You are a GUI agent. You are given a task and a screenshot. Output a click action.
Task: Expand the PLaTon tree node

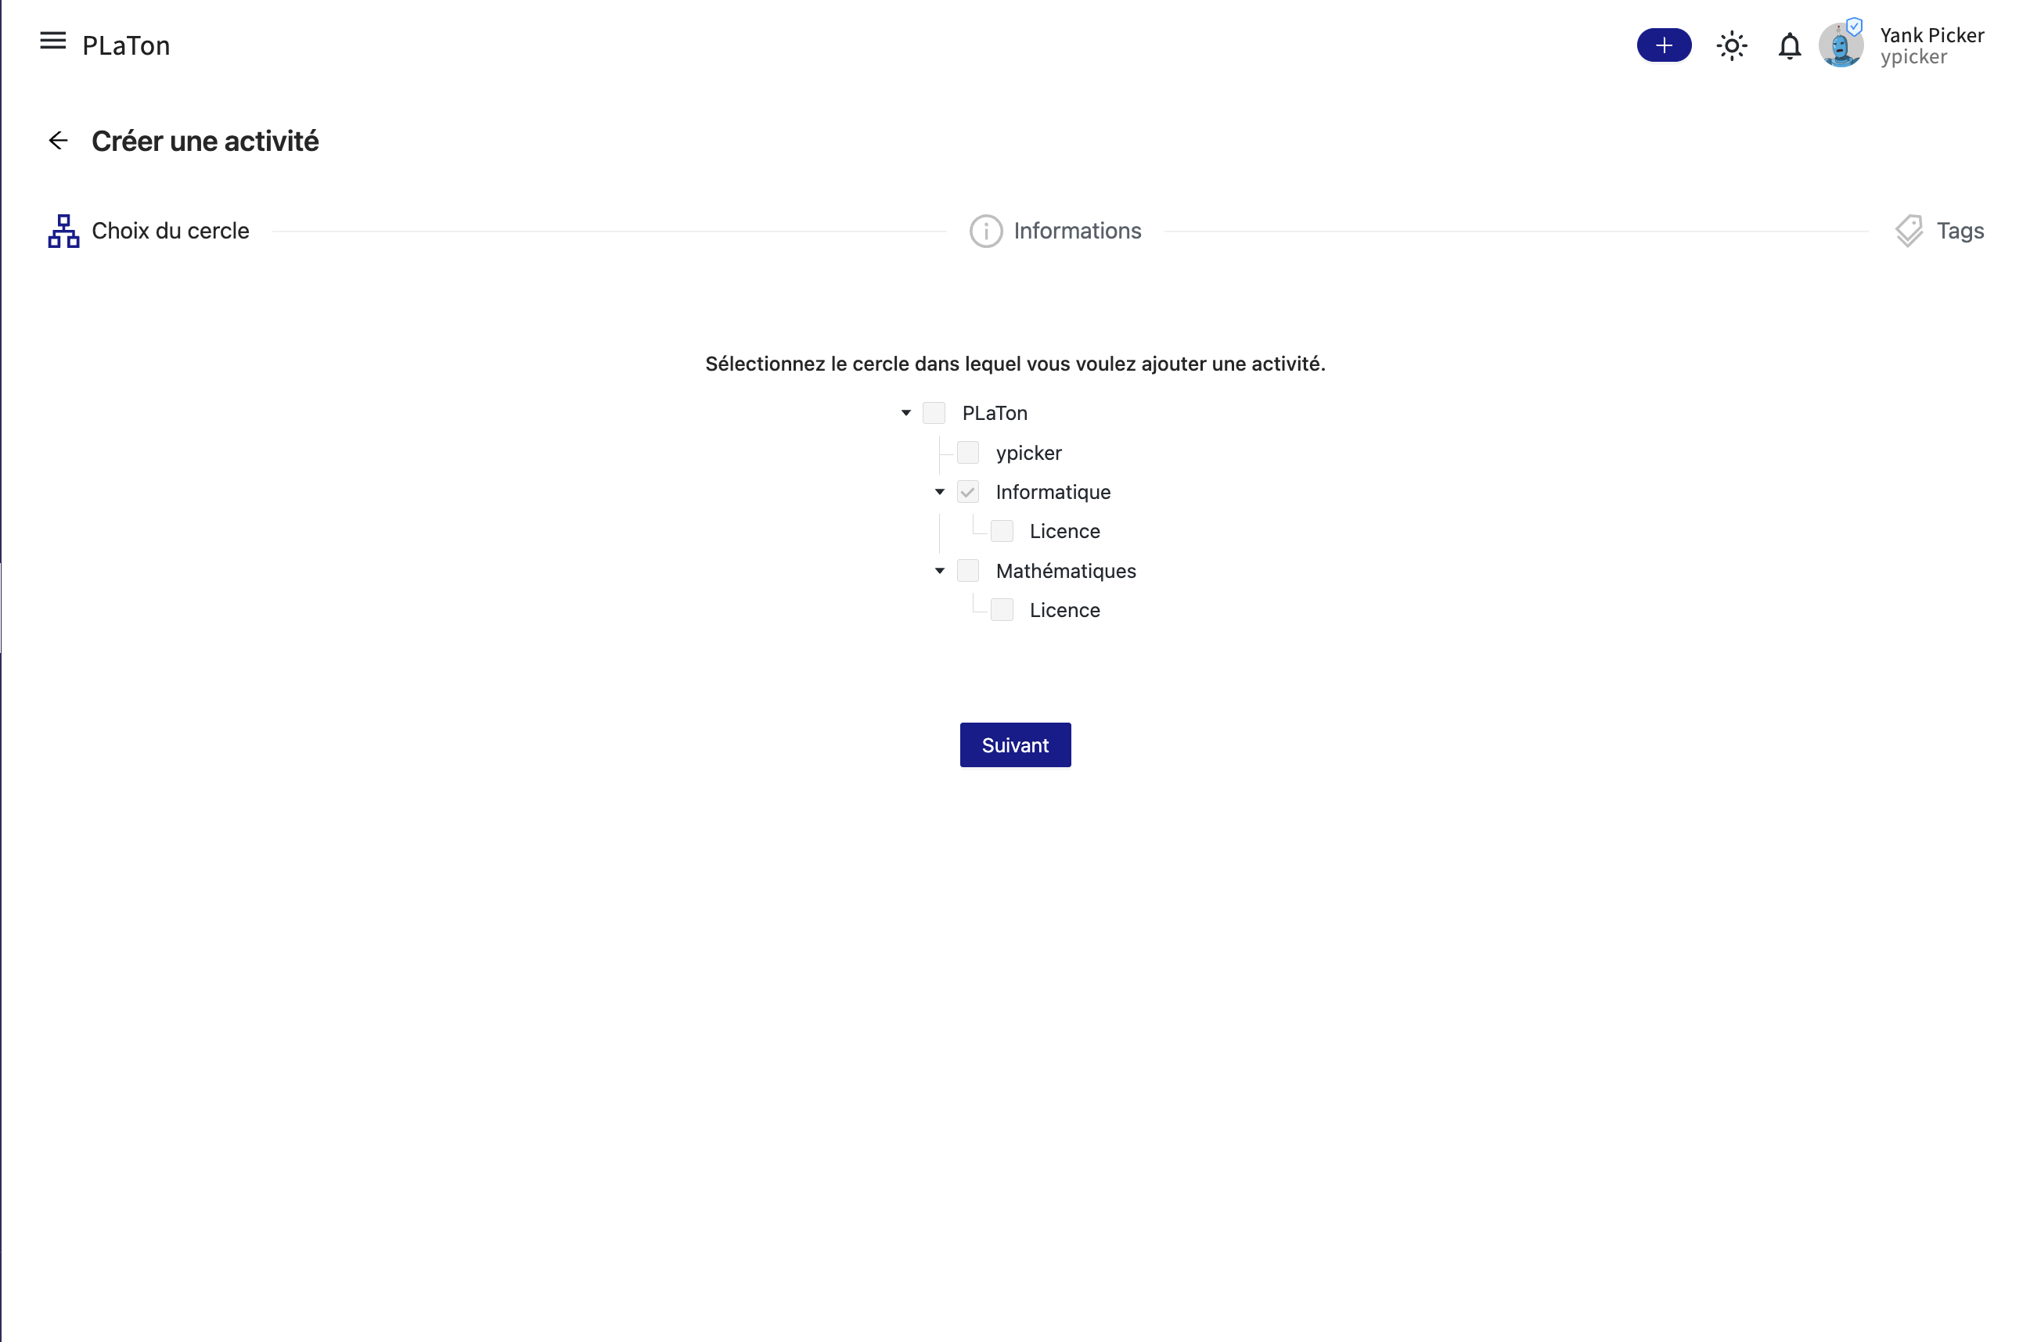click(x=905, y=414)
